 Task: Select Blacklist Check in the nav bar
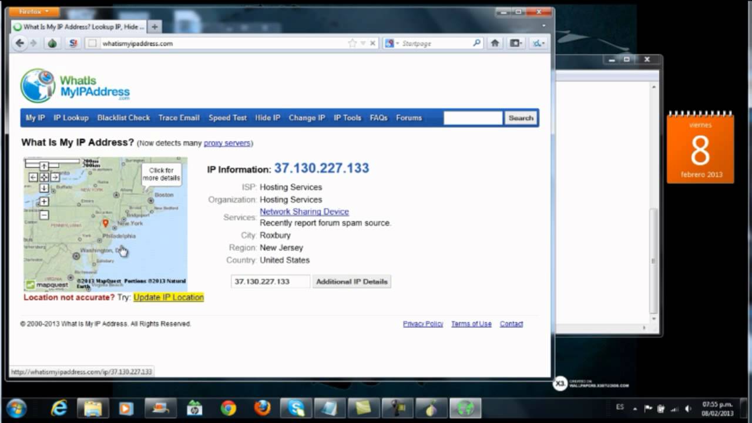[123, 117]
